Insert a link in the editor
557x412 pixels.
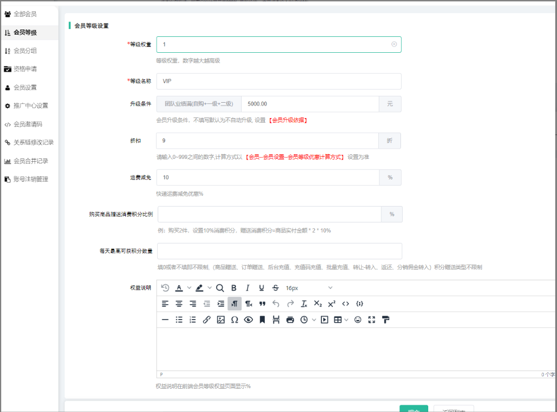tap(206, 319)
